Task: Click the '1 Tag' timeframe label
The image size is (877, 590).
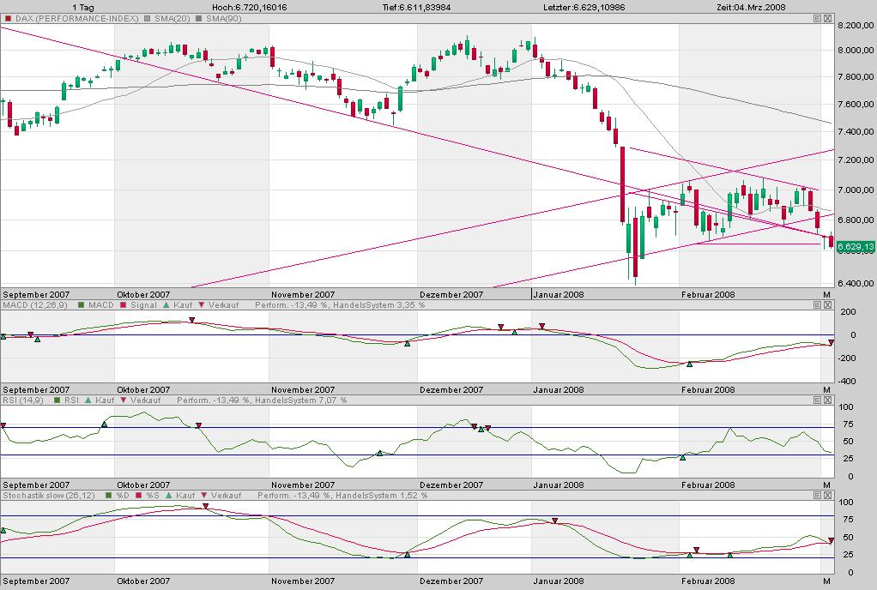Action: coord(83,7)
